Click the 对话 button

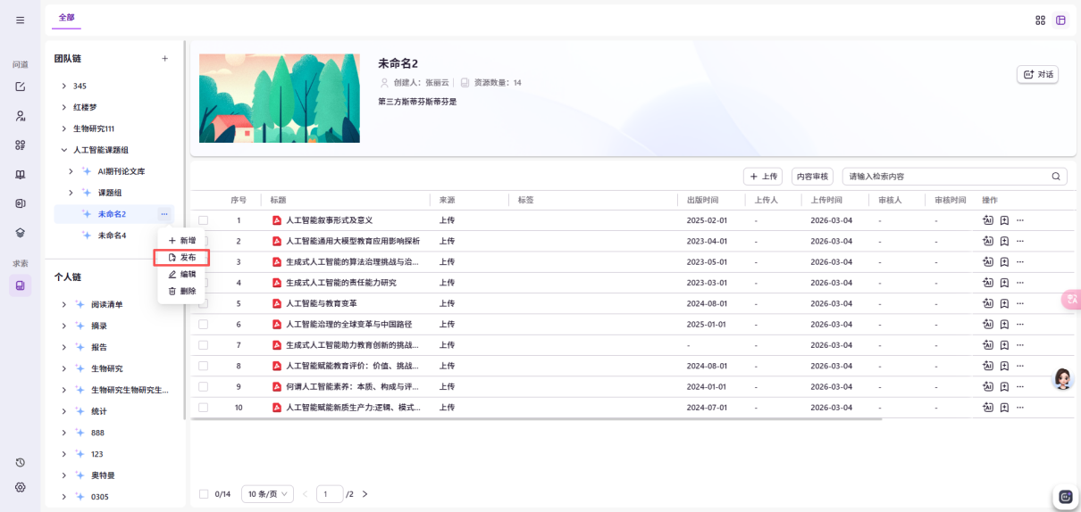pyautogui.click(x=1037, y=74)
